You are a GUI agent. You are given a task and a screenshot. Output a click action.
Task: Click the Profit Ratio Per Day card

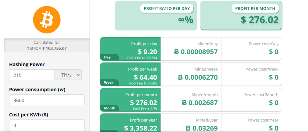point(156,15)
